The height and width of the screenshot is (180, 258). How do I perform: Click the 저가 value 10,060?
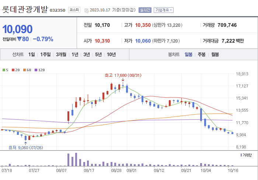tap(143, 41)
